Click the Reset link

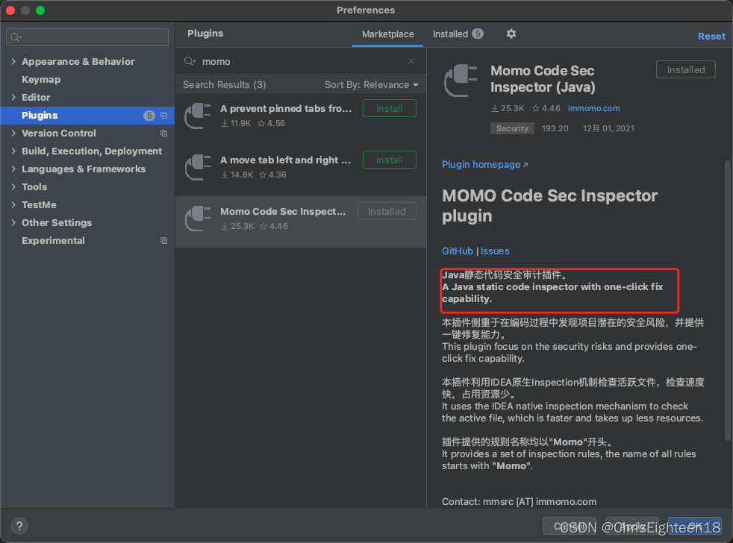(x=711, y=37)
